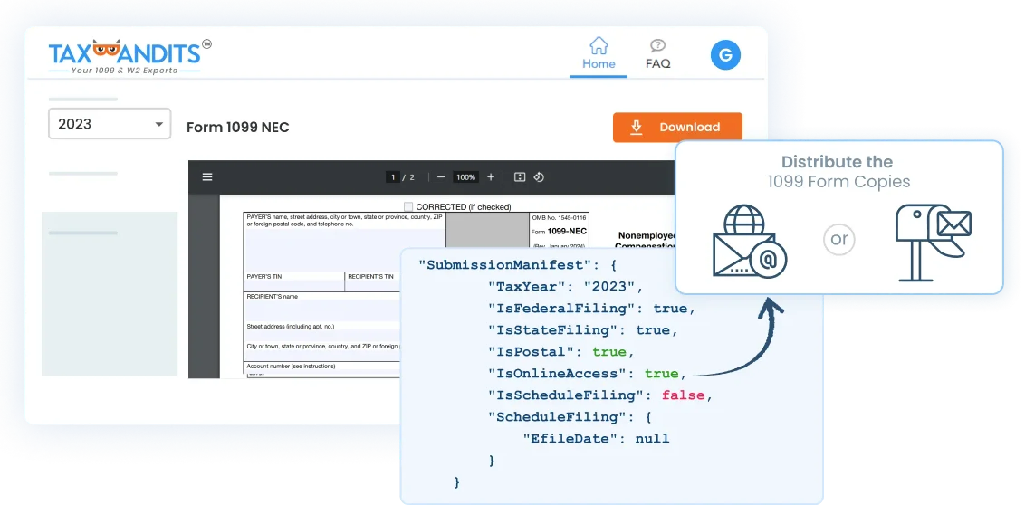1025x505 pixels.
Task: Click the PAYER'S TIN field
Action: (x=293, y=286)
